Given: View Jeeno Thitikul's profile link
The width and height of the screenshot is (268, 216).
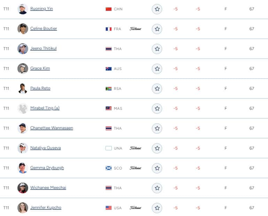Looking at the screenshot, I should point(44,48).
